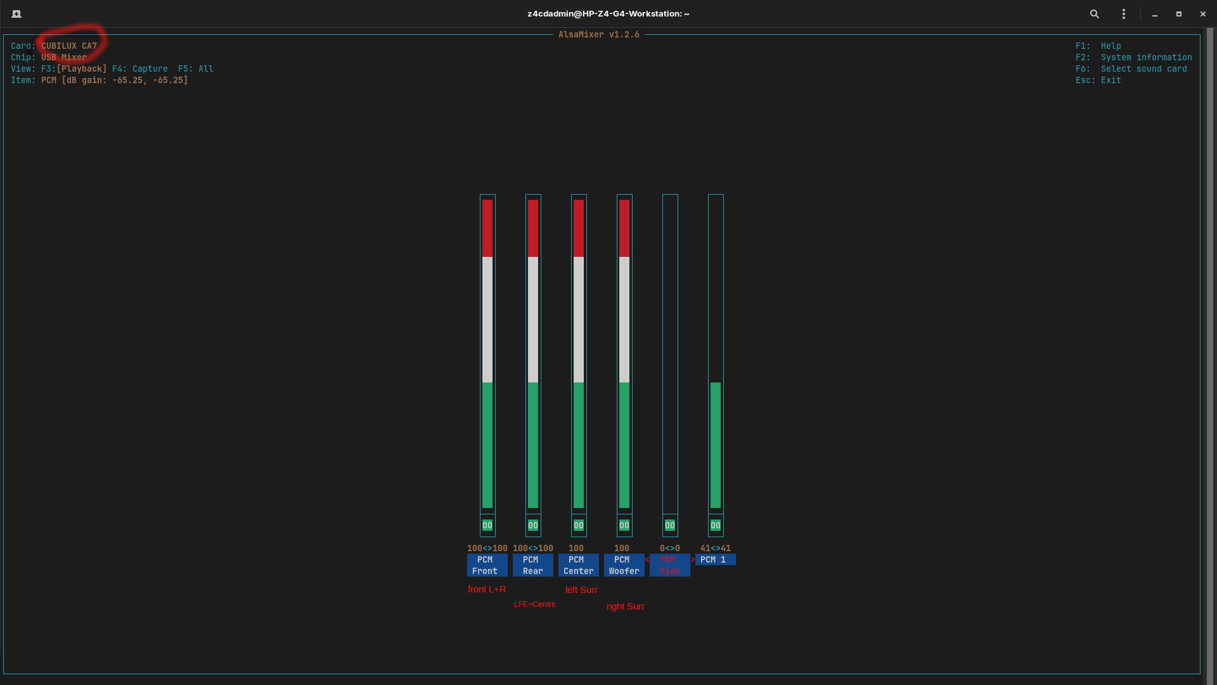Toggle mute box under PCM Side
The width and height of the screenshot is (1217, 685).
[670, 525]
